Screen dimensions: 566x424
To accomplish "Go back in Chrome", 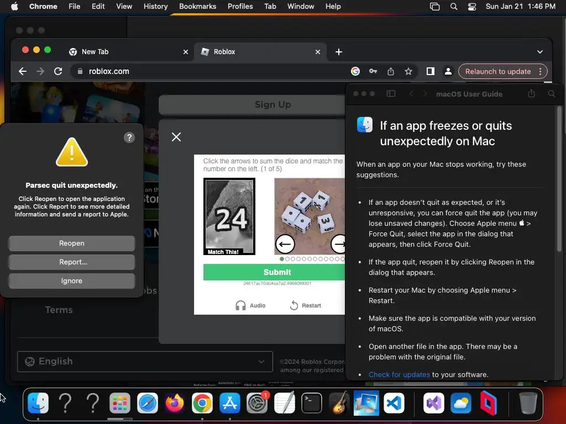I will (23, 71).
